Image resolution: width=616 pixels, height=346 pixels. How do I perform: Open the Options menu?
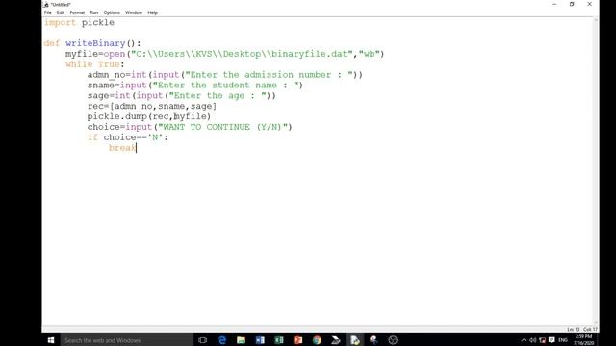[x=112, y=12]
